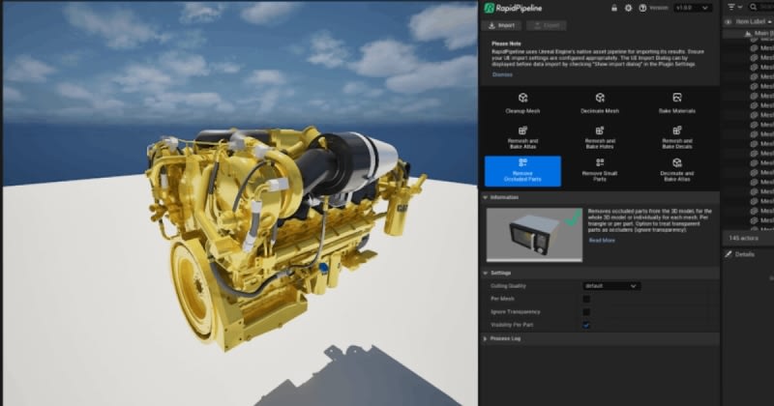This screenshot has width=774, height=406.
Task: Enable the Per Mesh checkbox
Action: tap(586, 299)
